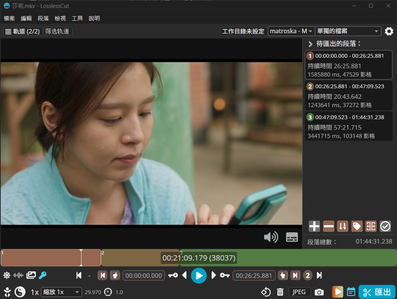The width and height of the screenshot is (397, 299).
Task: Open the 單獨的檔案 export mode dropdown
Action: coord(348,31)
